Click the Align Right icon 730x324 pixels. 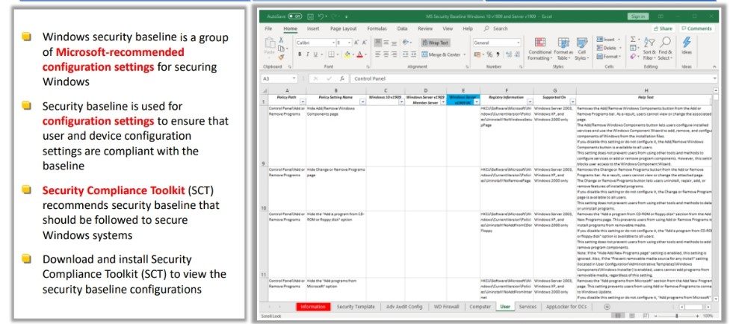[394, 54]
